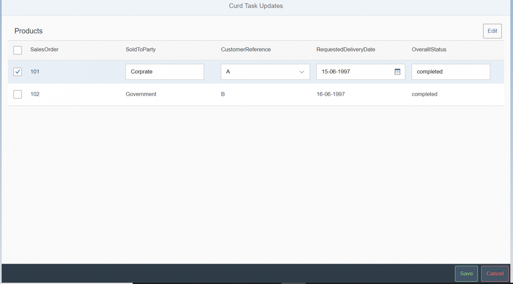Select the checkbox for SalesOrder 102
The image size is (513, 284).
pyautogui.click(x=17, y=94)
